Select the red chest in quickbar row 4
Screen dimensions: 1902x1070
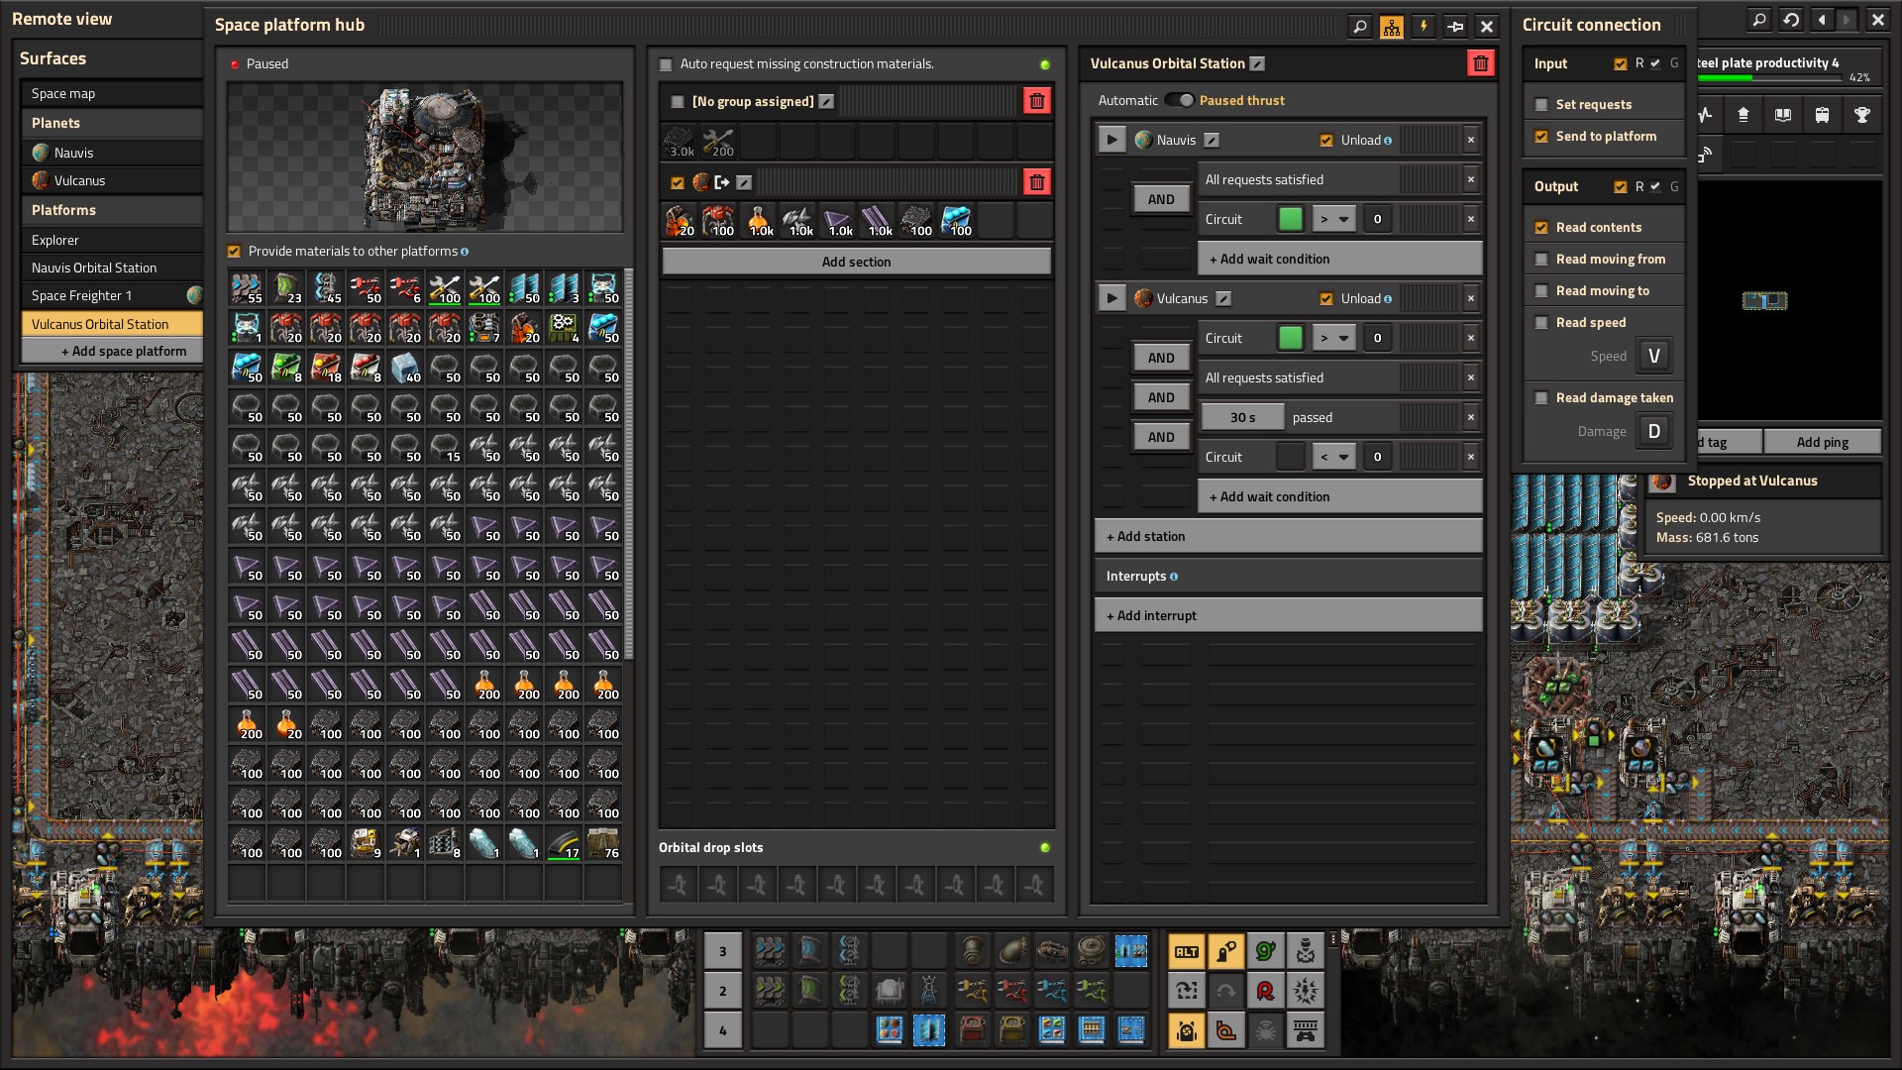[x=972, y=1030]
